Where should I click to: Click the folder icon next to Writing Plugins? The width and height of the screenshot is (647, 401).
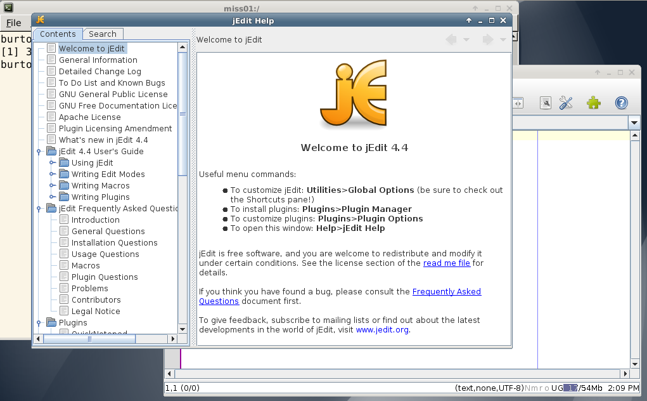pyautogui.click(x=64, y=197)
